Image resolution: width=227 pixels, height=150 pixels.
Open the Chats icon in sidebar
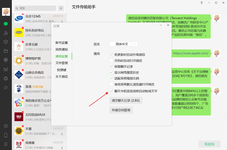tap(6, 24)
